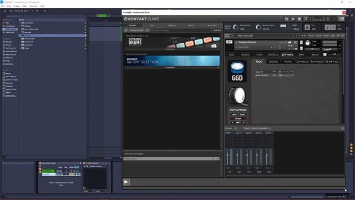Toggle Instrument Rack device activator

coord(40,163)
